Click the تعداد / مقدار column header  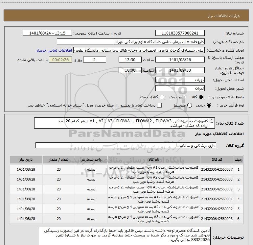(59, 159)
